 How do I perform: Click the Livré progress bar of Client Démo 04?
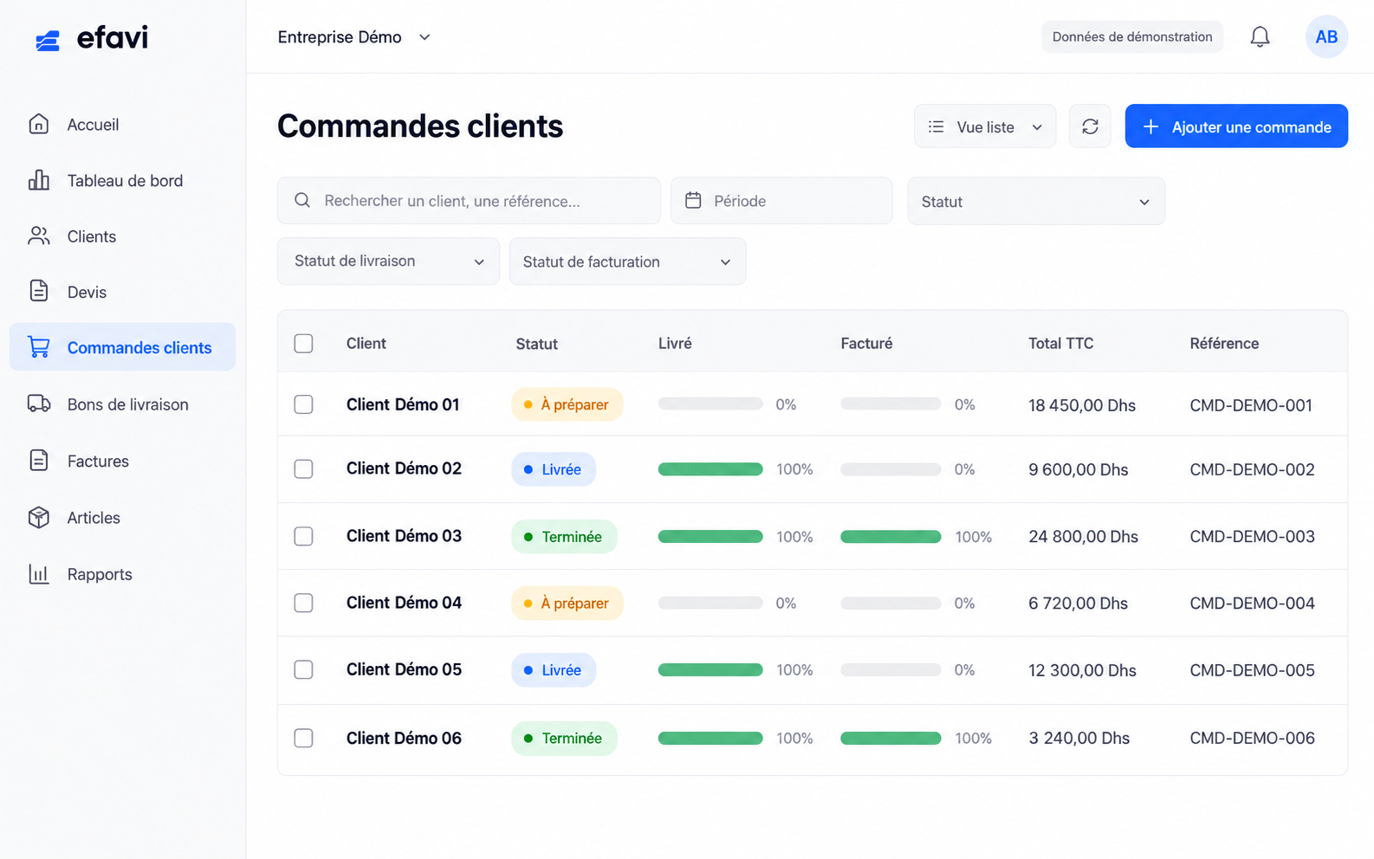click(x=710, y=603)
